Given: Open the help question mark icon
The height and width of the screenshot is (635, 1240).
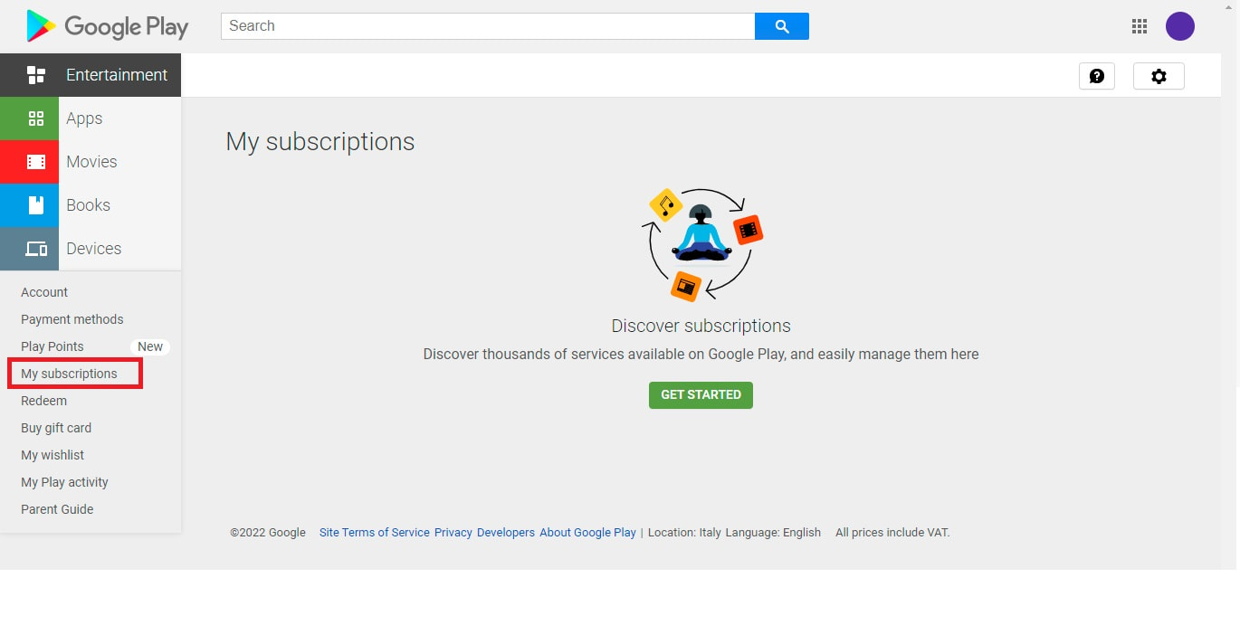Looking at the screenshot, I should (1097, 76).
